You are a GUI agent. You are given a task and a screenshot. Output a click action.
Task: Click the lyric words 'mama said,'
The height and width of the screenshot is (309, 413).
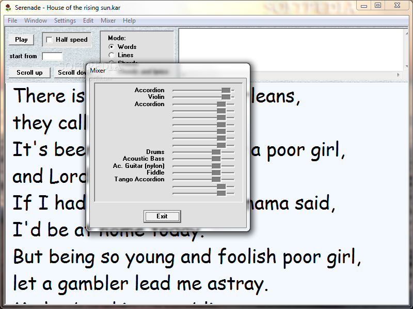pyautogui.click(x=292, y=203)
